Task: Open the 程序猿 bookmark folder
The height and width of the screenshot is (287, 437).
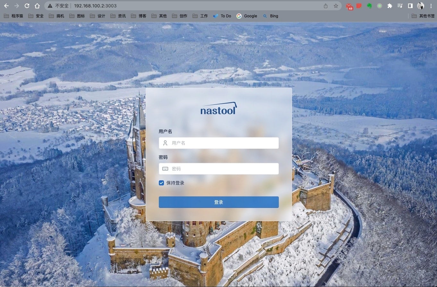Action: coord(13,16)
